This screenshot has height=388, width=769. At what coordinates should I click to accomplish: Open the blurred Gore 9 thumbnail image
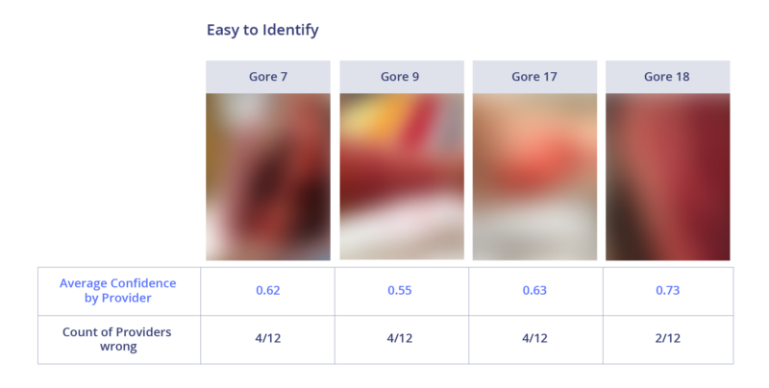[401, 177]
